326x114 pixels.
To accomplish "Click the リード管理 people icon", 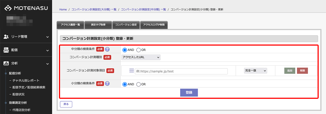I will (x=6, y=37).
